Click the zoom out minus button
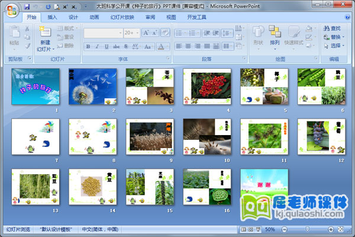The width and height of the screenshot is (355, 237). (x=285, y=229)
